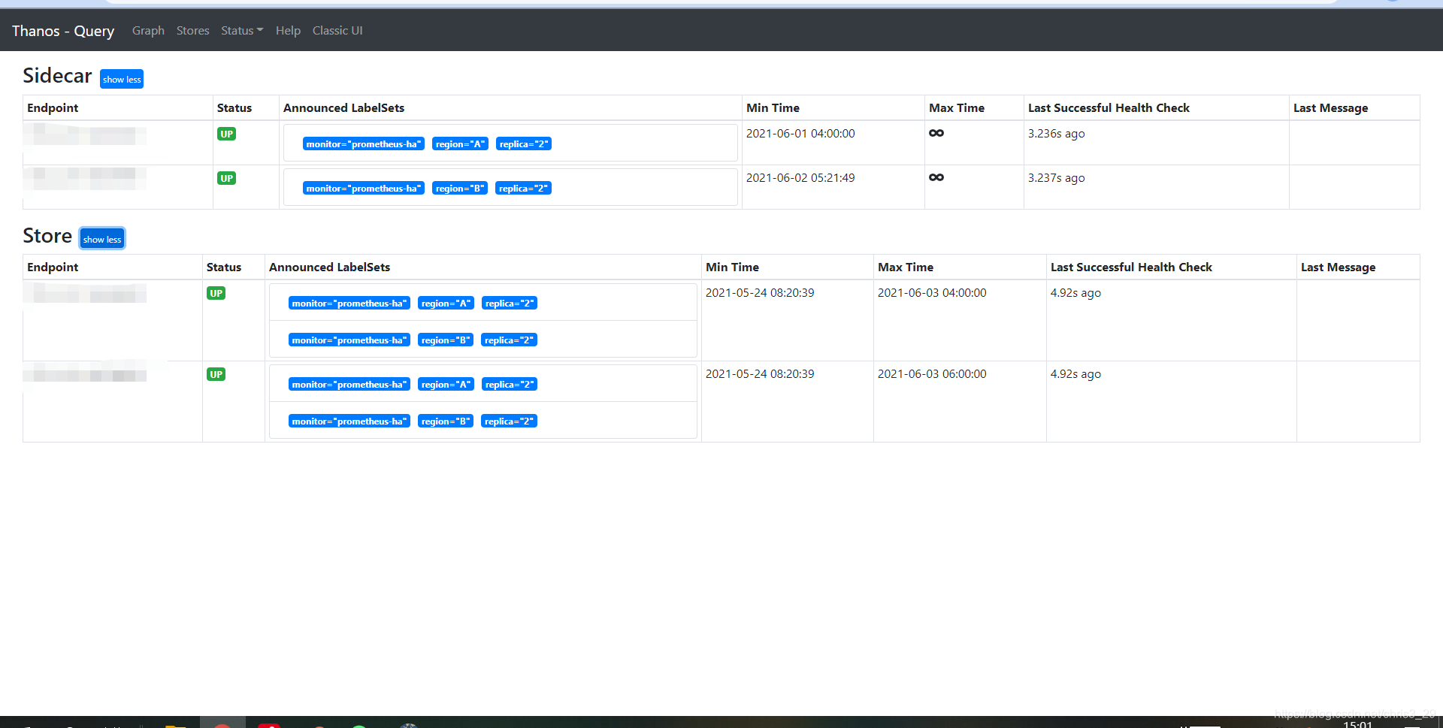This screenshot has height=728, width=1443.
Task: Expand the Status dropdown menu
Action: (242, 31)
